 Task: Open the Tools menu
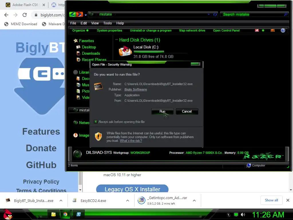pyautogui.click(x=108, y=23)
